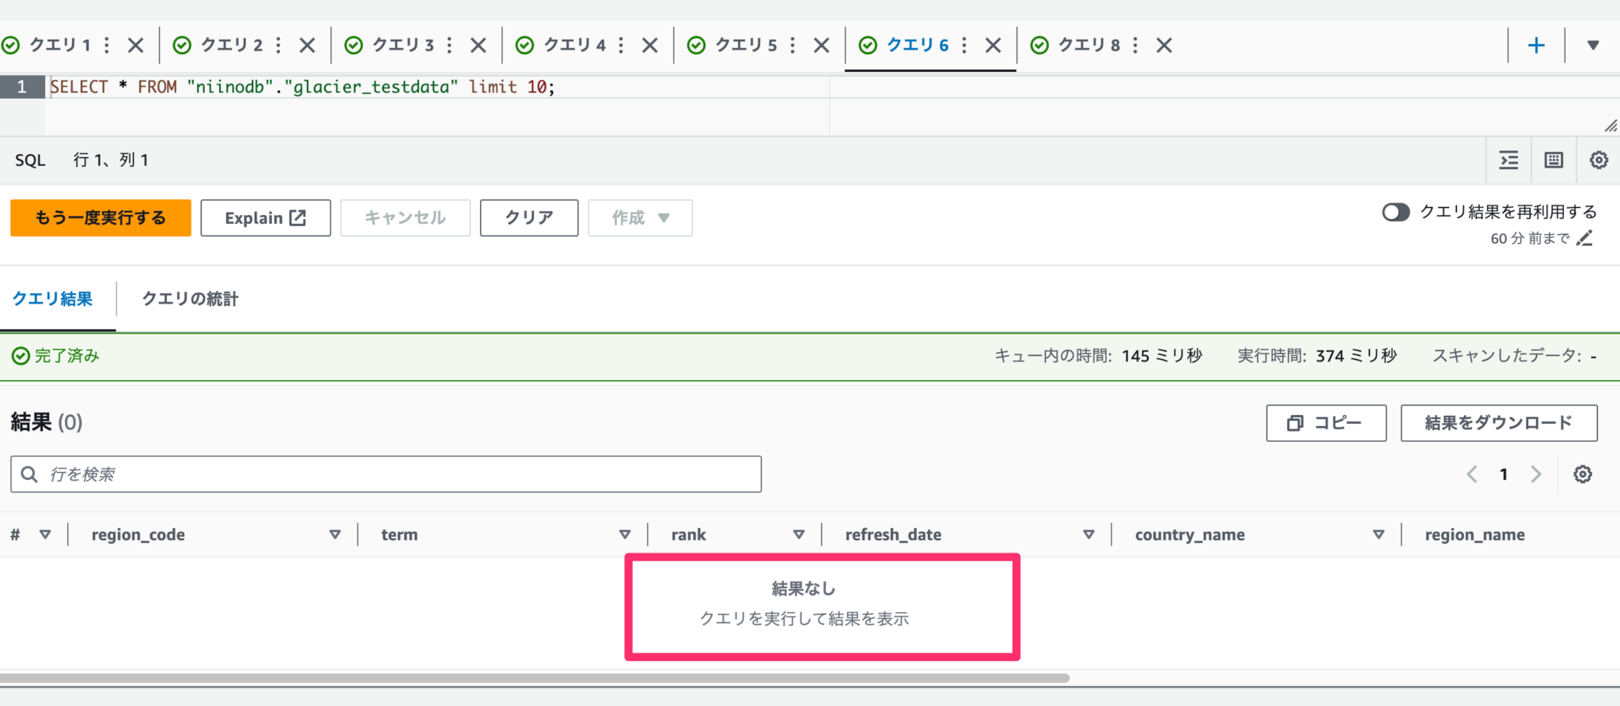Open results table preferences gear

pos(1583,474)
